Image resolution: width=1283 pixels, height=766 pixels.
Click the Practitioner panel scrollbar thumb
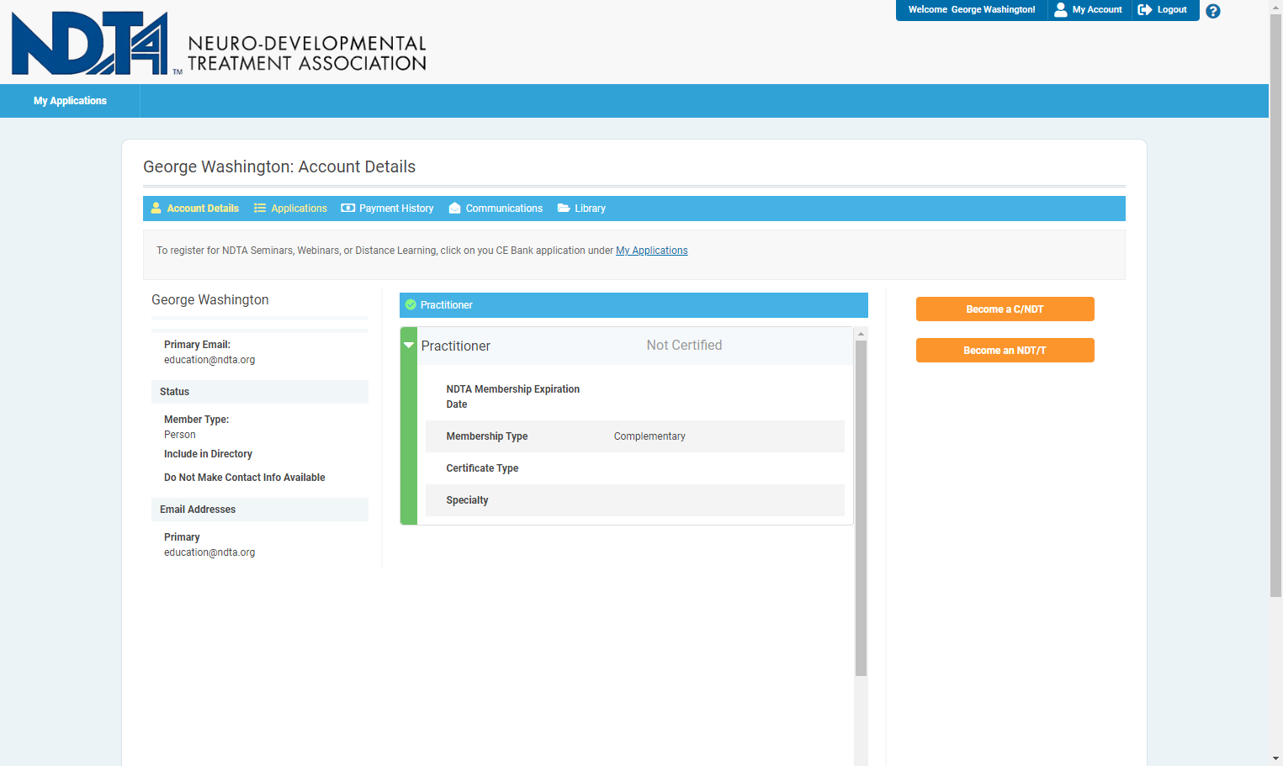(x=861, y=508)
